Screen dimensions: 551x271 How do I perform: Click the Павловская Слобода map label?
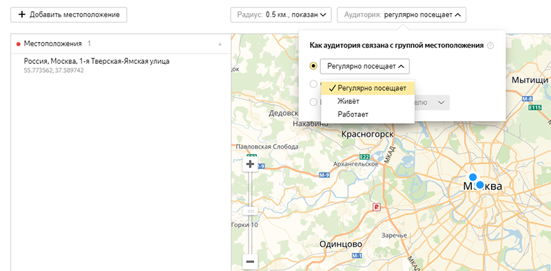click(267, 147)
